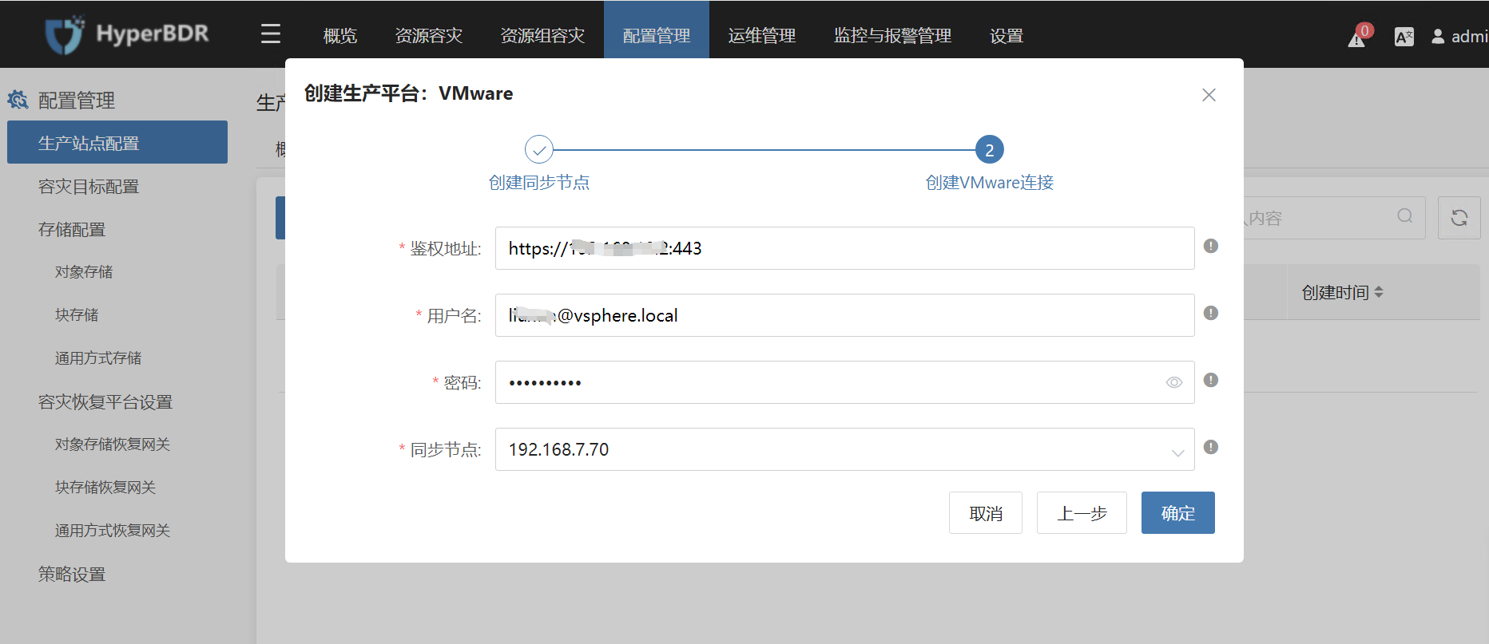Click the 配置管理 sidebar heading

(77, 101)
